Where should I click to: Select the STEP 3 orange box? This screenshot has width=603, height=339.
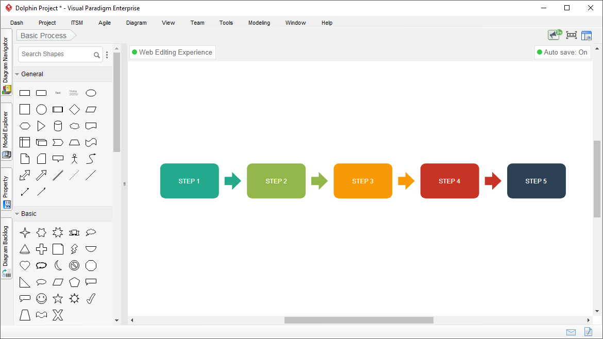tap(363, 181)
